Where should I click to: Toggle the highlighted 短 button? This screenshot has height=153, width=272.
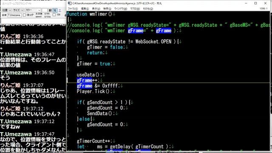pos(55,10)
